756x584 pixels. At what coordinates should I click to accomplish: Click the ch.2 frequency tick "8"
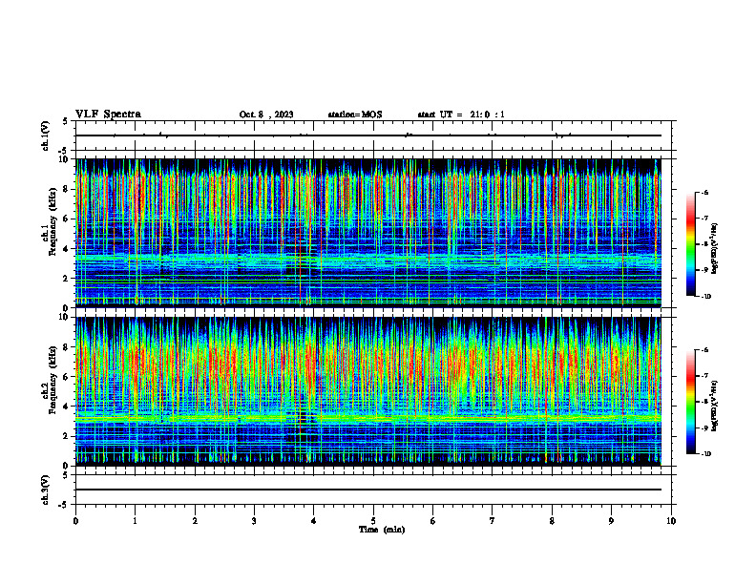coord(67,347)
